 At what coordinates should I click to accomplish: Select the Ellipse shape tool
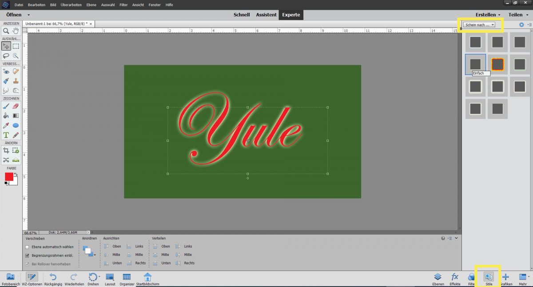(x=16, y=125)
